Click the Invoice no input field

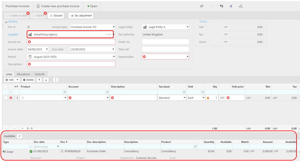(x=71, y=42)
